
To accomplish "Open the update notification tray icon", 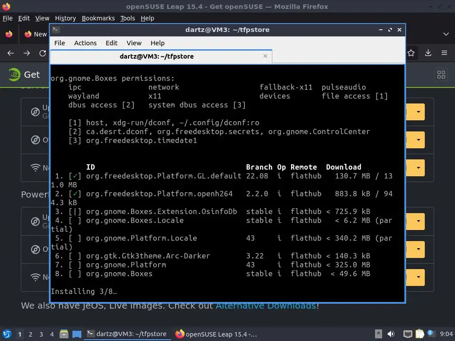I will click(x=431, y=333).
